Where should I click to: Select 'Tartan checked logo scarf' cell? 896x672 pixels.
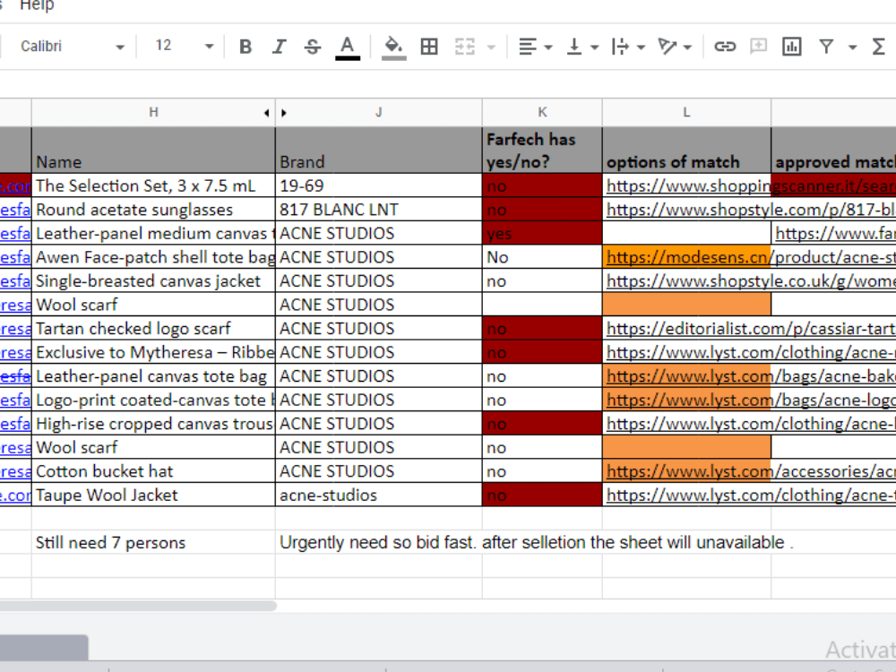[x=153, y=329]
